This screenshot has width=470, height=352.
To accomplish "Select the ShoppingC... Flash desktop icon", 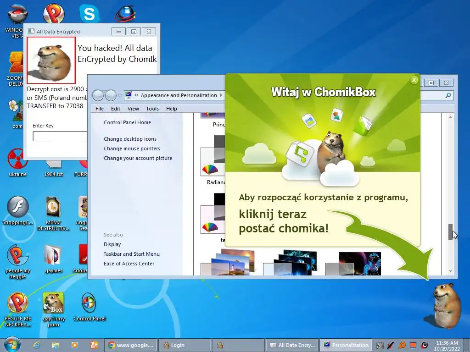I will click(x=18, y=210).
